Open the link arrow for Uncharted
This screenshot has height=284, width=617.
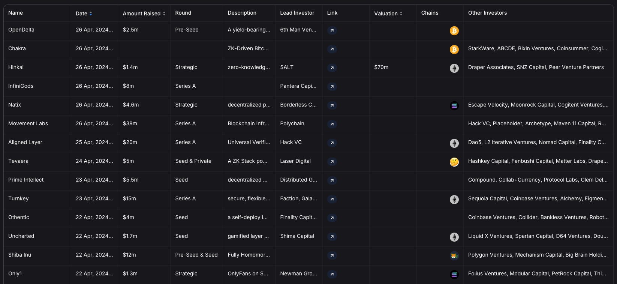tap(332, 237)
